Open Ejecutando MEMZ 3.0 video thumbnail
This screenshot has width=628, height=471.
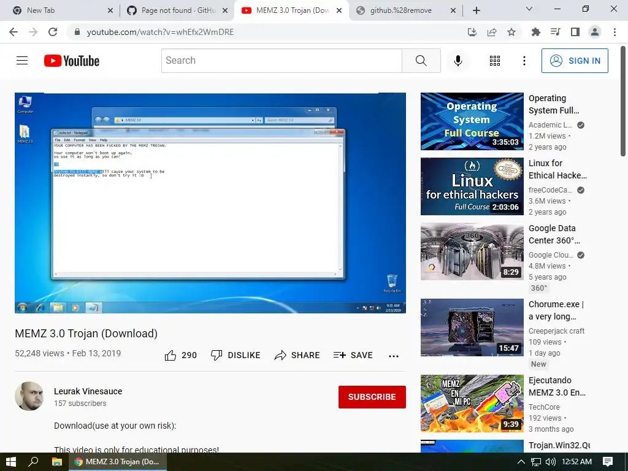tap(472, 404)
